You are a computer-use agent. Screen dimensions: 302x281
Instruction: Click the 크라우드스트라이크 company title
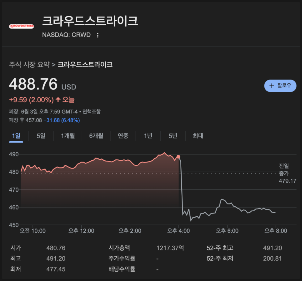coord(90,21)
